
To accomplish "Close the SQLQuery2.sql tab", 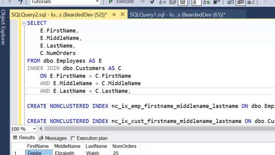I will [123, 14].
